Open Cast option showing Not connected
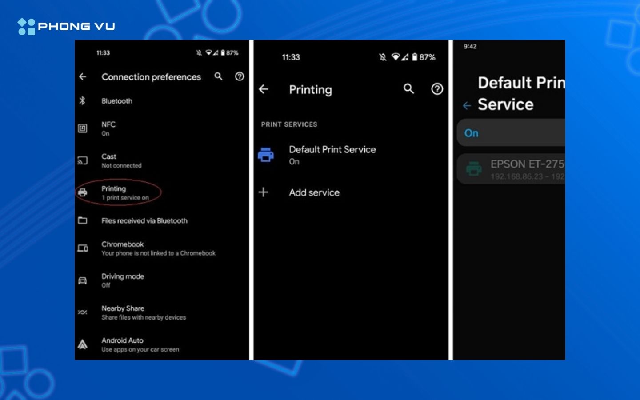This screenshot has width=640, height=400. 121,160
